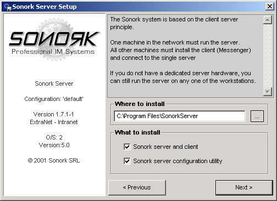277x201 pixels.
Task: Click the 'One machine in the network' line
Action: pyautogui.click(x=175, y=42)
